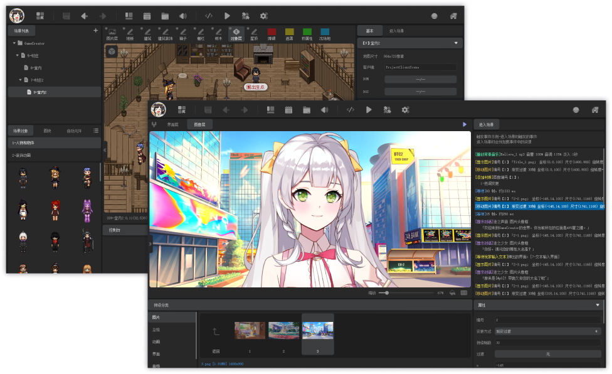
Task: Open the 变更方式 渐变过渡 dropdown
Action: [x=547, y=331]
